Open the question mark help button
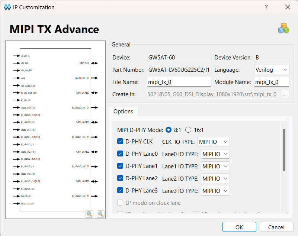The height and width of the screenshot is (236, 298). (x=266, y=7)
